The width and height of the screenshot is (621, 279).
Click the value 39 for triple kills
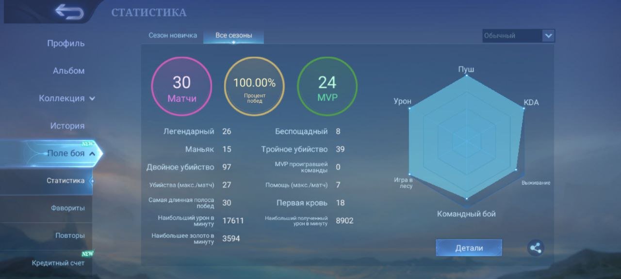click(x=340, y=149)
